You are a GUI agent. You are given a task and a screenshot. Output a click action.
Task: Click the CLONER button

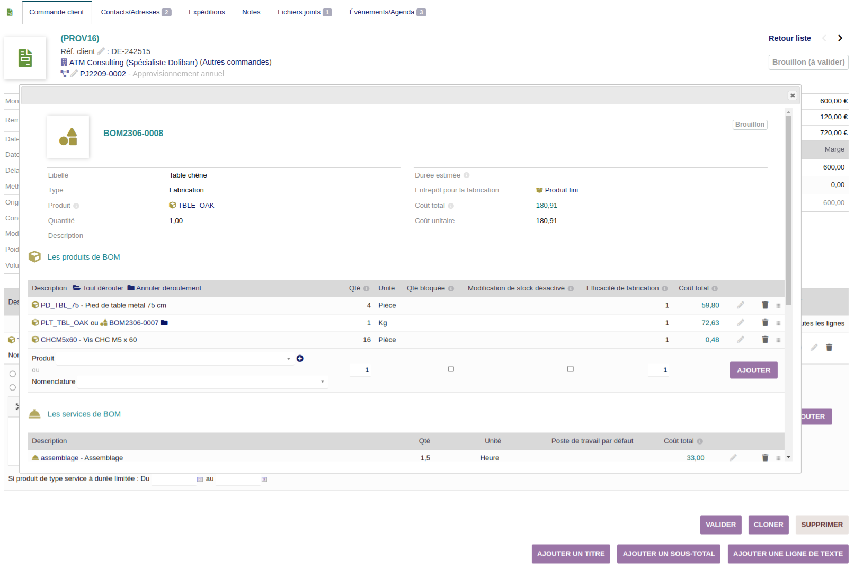pyautogui.click(x=768, y=525)
